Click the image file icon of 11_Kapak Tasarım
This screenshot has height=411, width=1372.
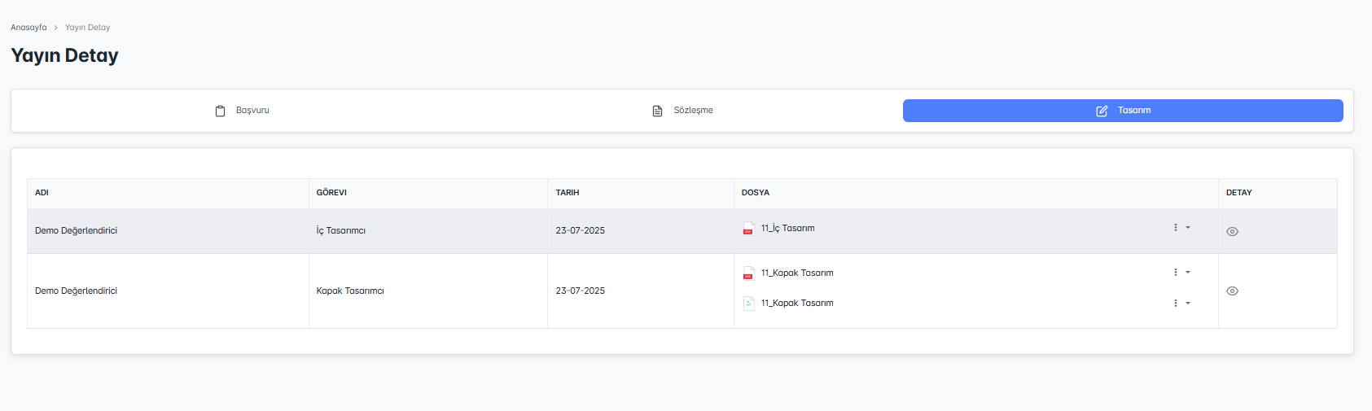pyautogui.click(x=747, y=304)
